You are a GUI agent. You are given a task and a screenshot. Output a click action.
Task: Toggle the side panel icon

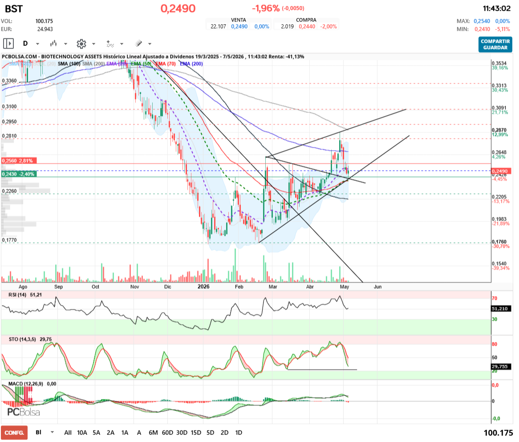(8, 43)
